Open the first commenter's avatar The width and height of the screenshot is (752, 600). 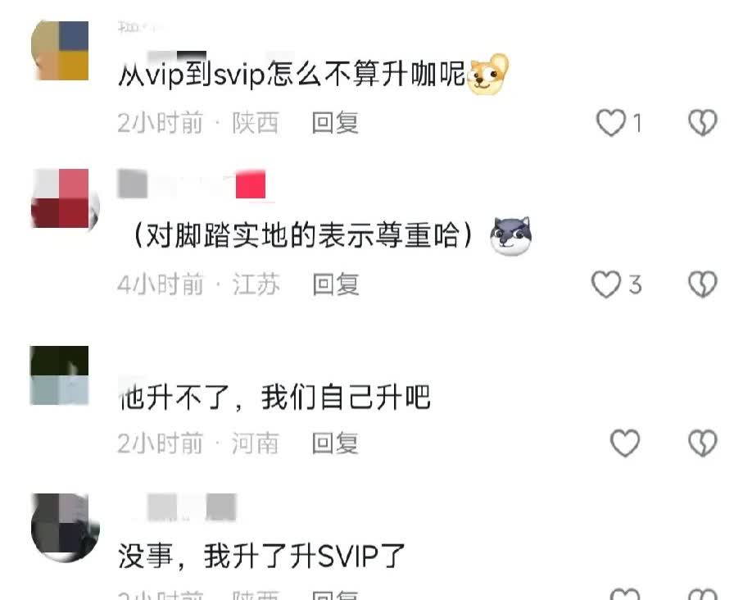[61, 50]
